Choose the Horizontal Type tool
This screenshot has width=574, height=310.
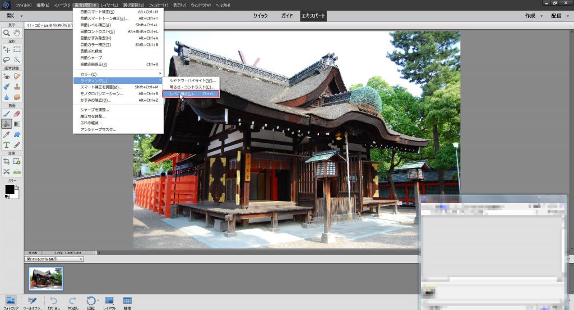click(x=7, y=145)
